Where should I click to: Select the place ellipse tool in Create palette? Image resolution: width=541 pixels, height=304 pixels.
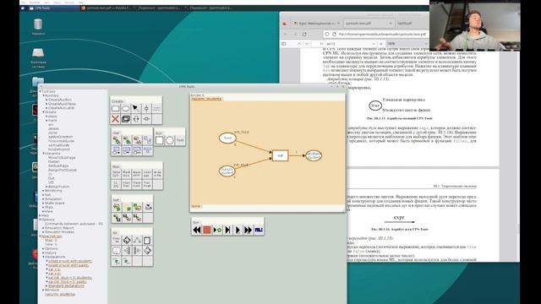click(126, 109)
